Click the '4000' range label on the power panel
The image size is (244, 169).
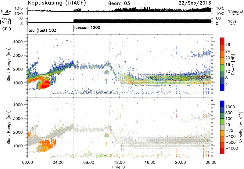click(18, 42)
